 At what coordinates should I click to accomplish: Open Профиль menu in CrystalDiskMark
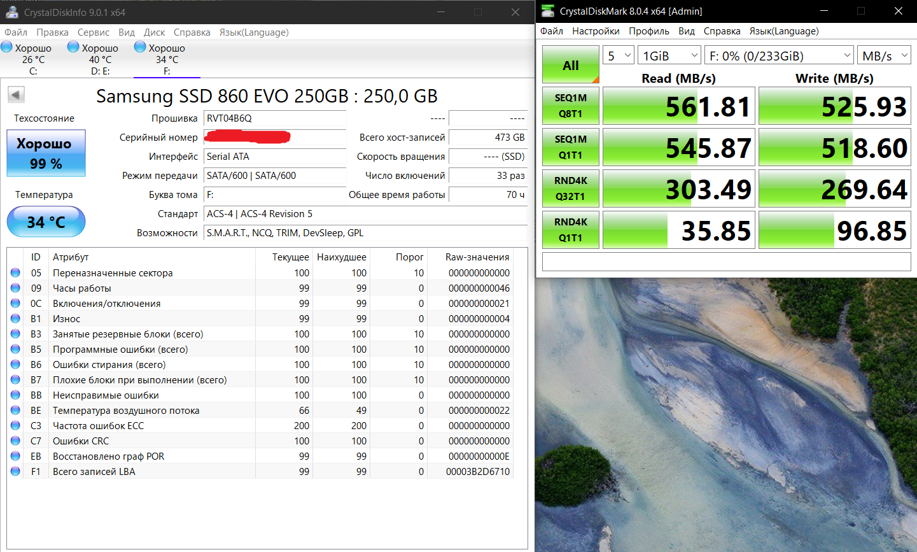pyautogui.click(x=649, y=31)
